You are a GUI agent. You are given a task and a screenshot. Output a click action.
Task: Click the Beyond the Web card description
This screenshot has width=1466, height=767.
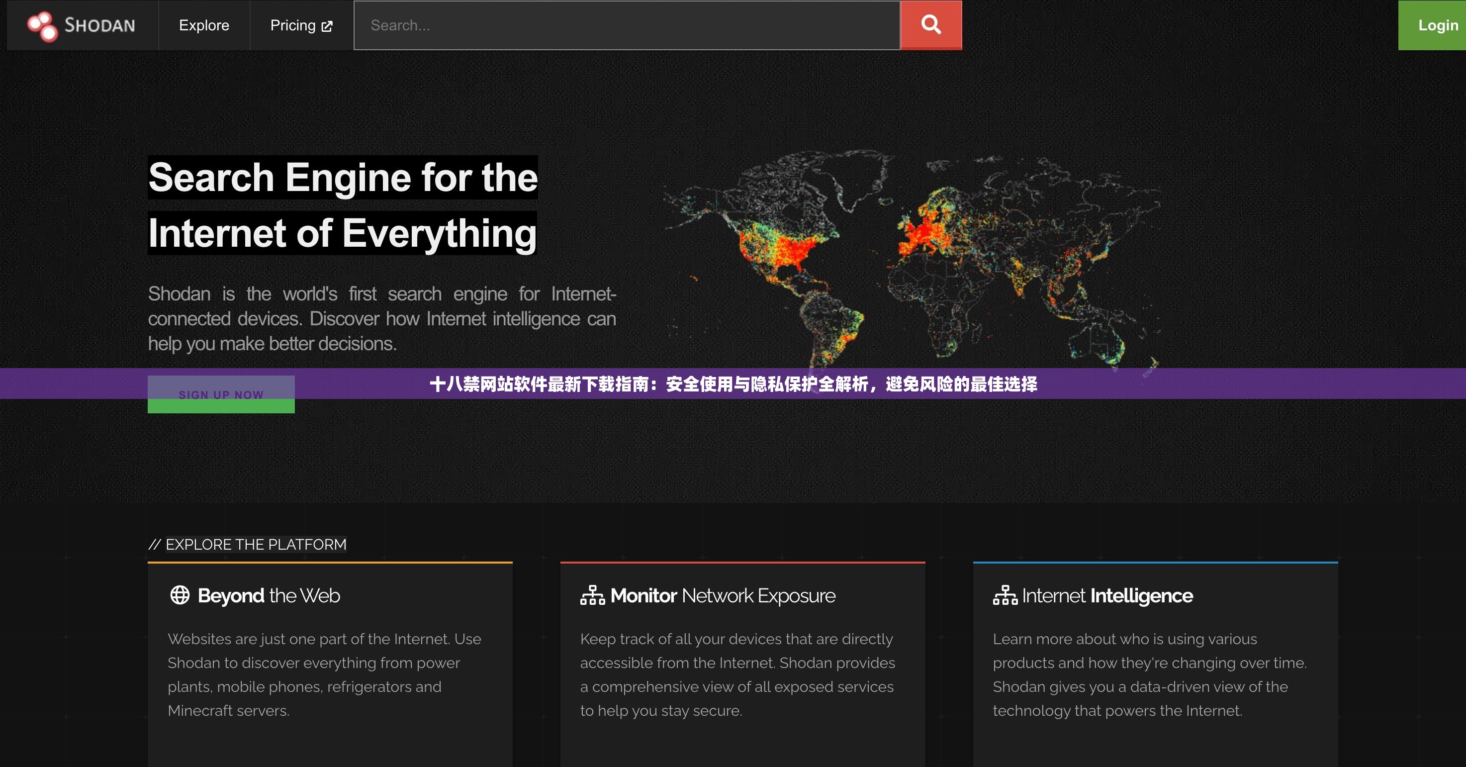click(324, 675)
